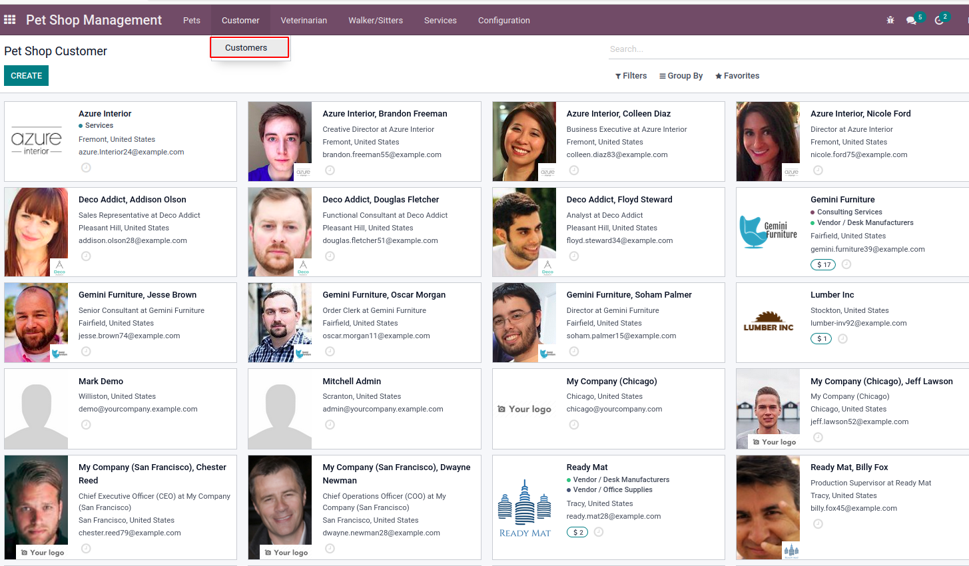Open the Configuration menu
This screenshot has height=566, width=969.
tap(503, 21)
